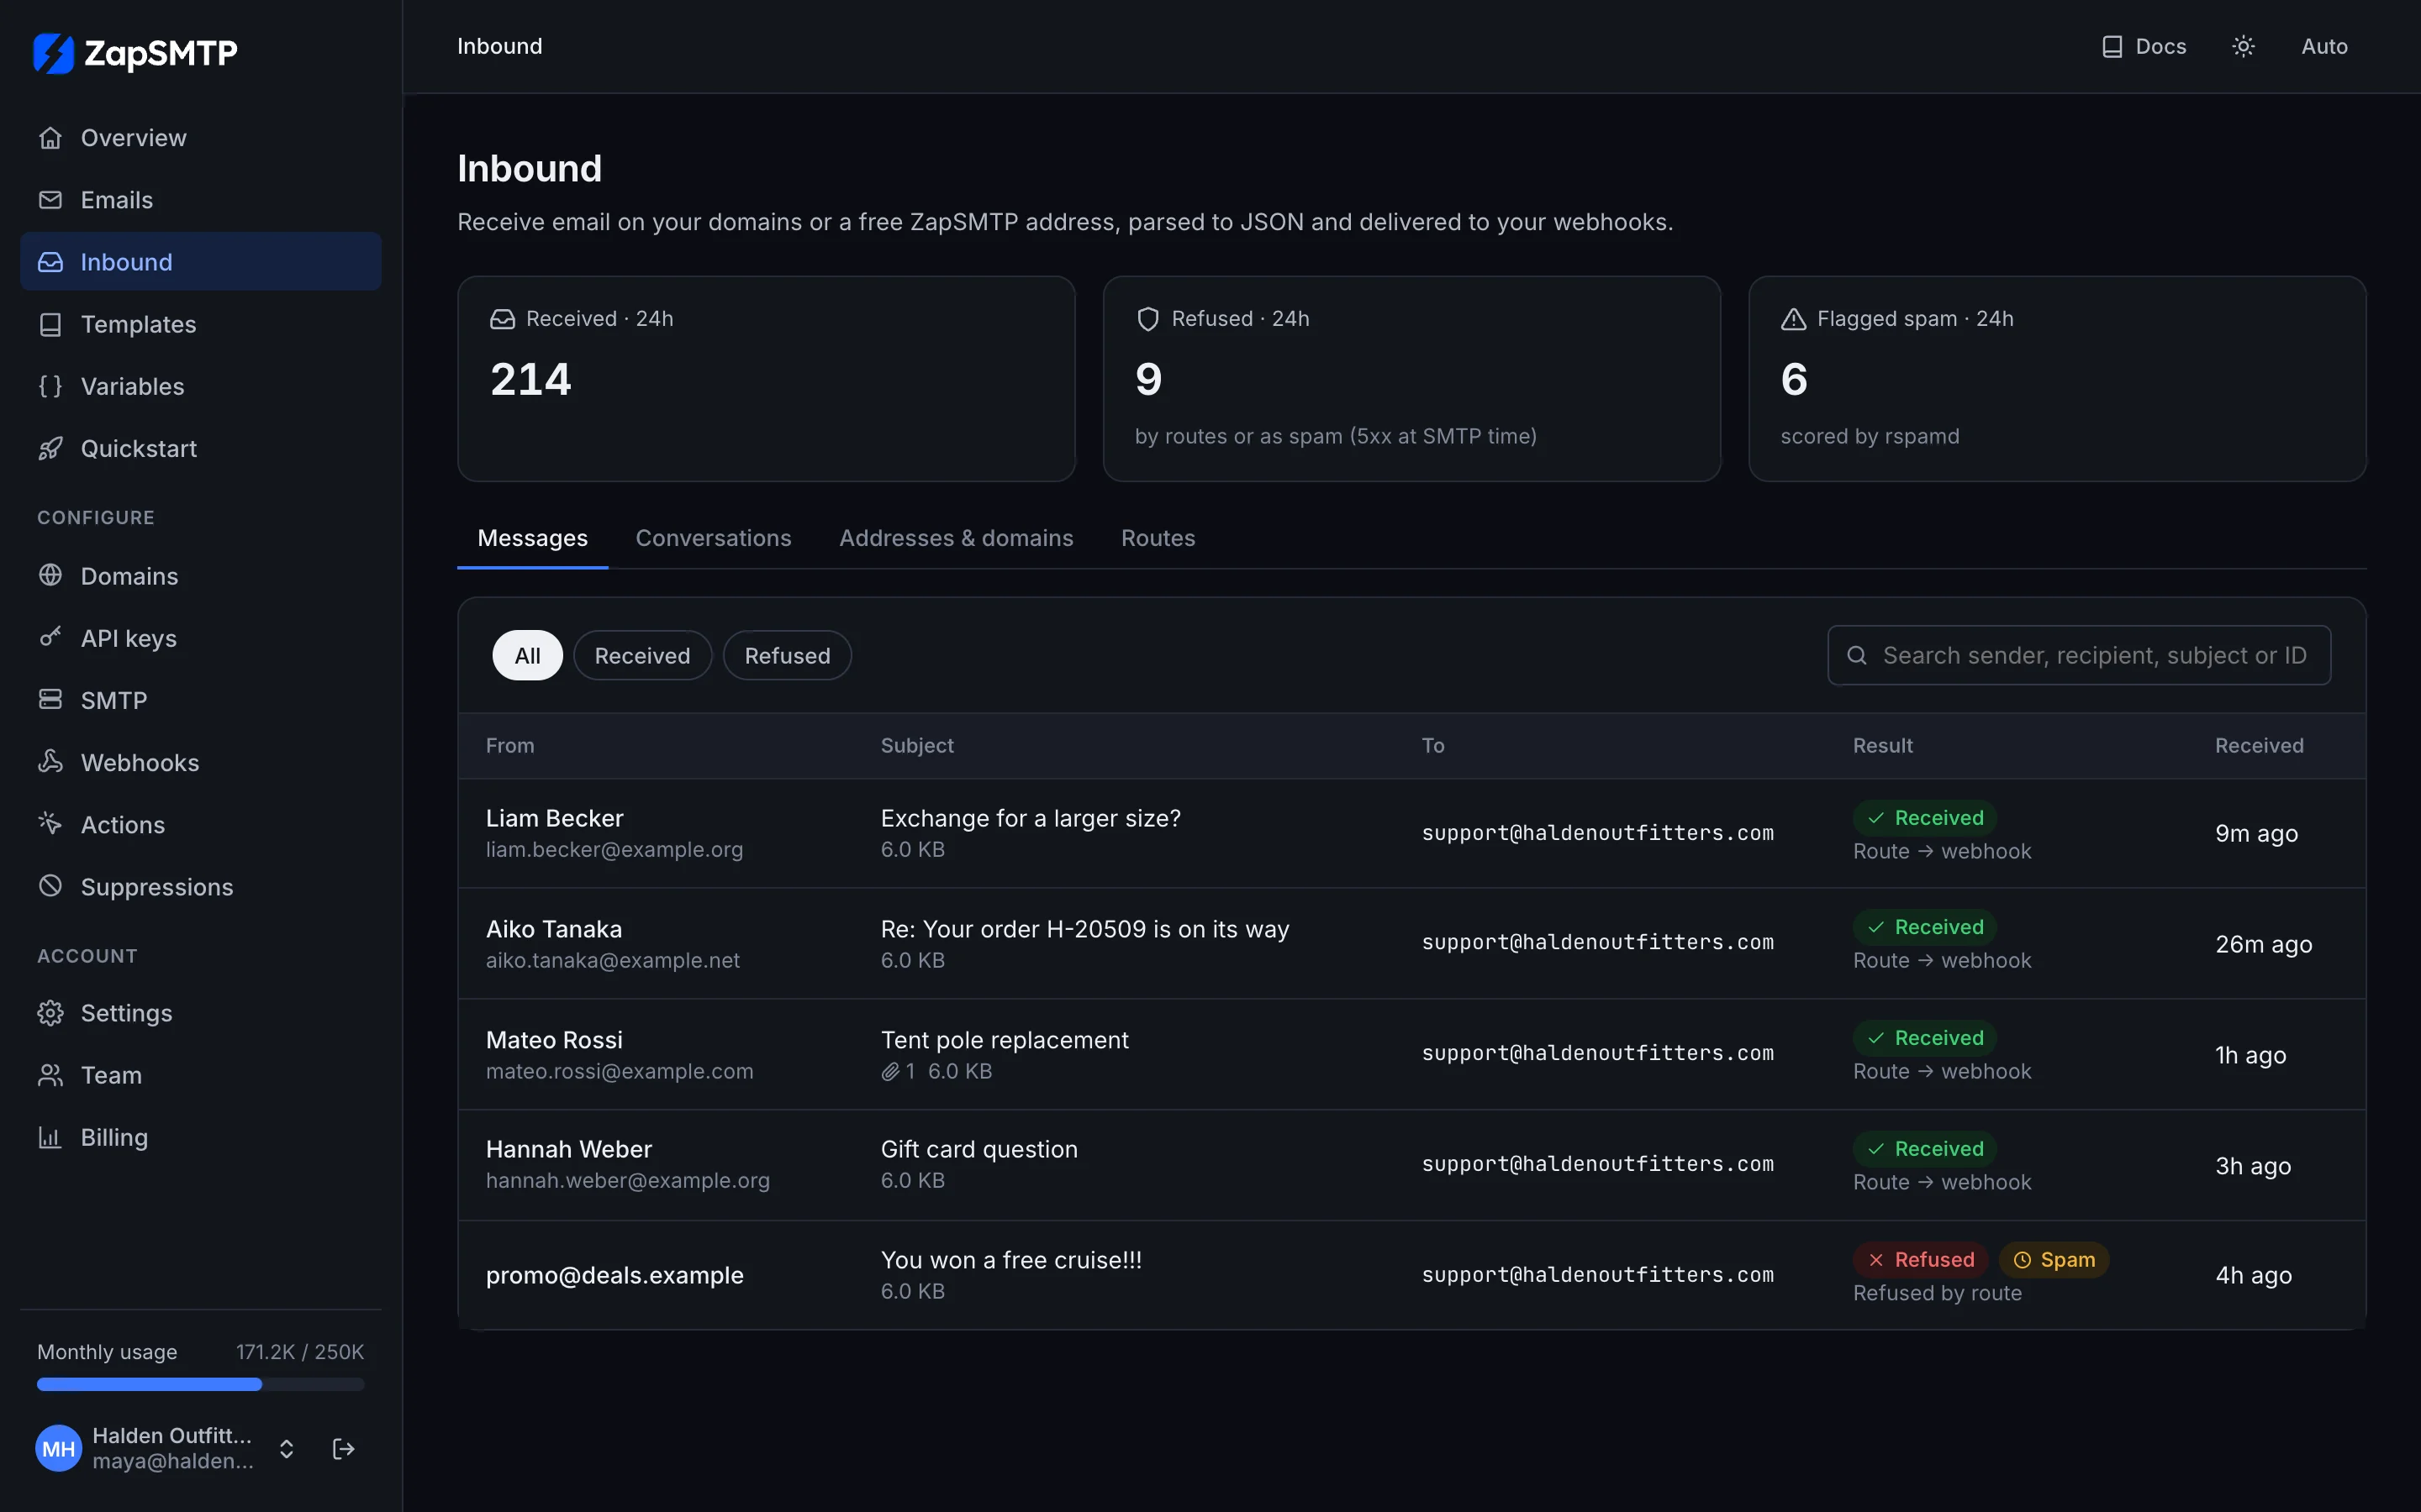Click the message search input field

pyautogui.click(x=2079, y=655)
